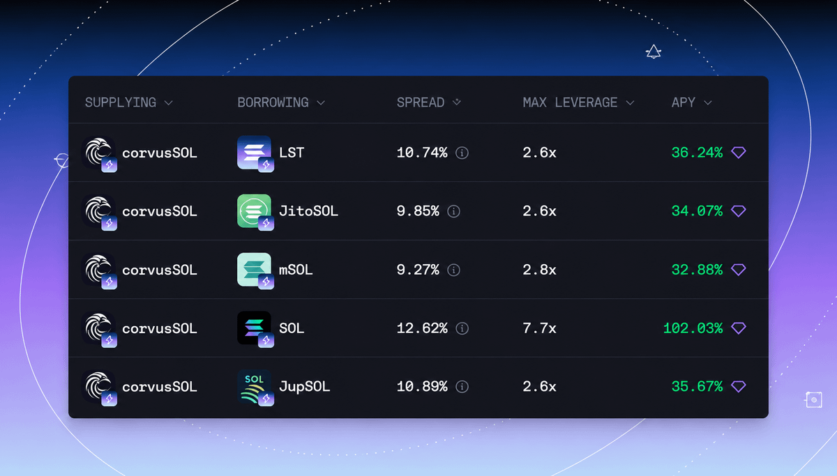
Task: Click the mSOL token icon
Action: tap(255, 270)
